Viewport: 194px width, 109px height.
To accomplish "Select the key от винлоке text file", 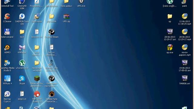I will tap(52, 48).
